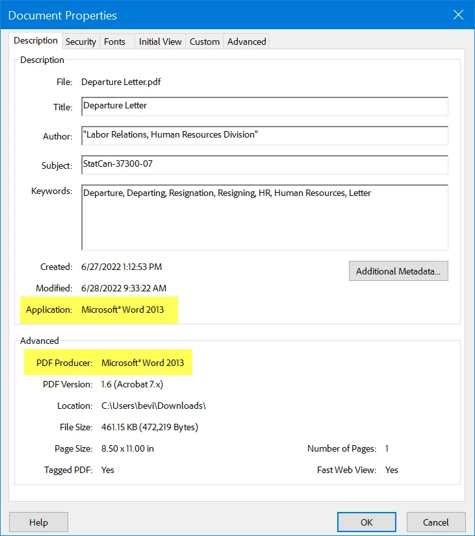This screenshot has width=475, height=536.
Task: Click the Document Properties window title
Action: [62, 16]
